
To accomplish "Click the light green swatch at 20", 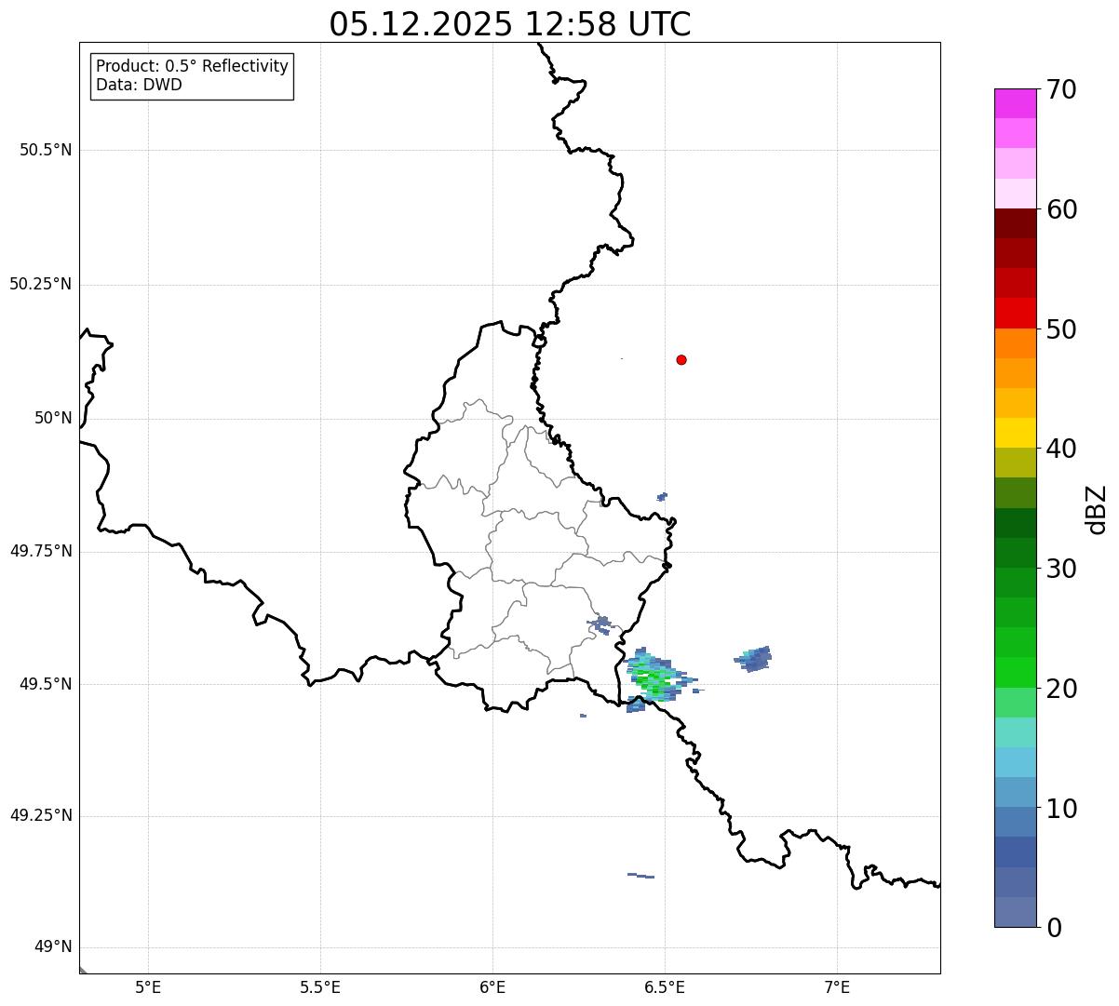I will point(1015,703).
